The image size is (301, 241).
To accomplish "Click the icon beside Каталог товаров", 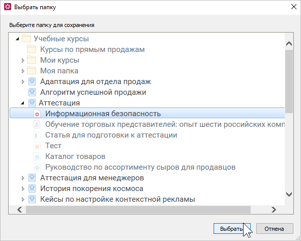I will (x=37, y=156).
